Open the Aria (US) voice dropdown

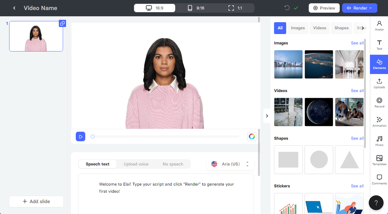(x=230, y=164)
